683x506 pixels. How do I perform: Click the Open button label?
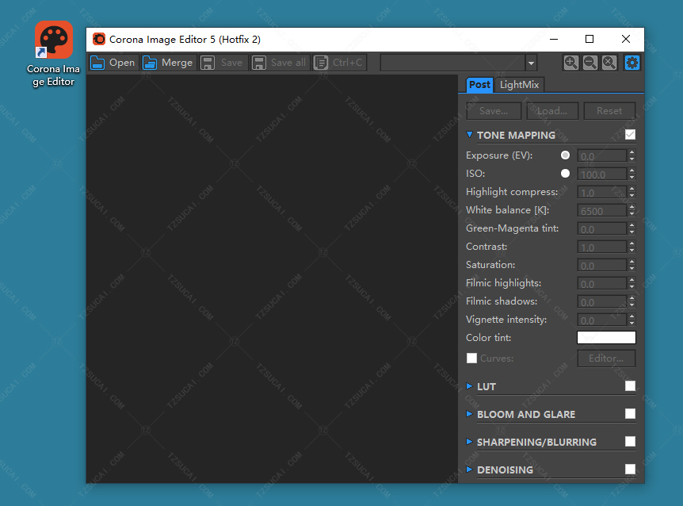122,63
